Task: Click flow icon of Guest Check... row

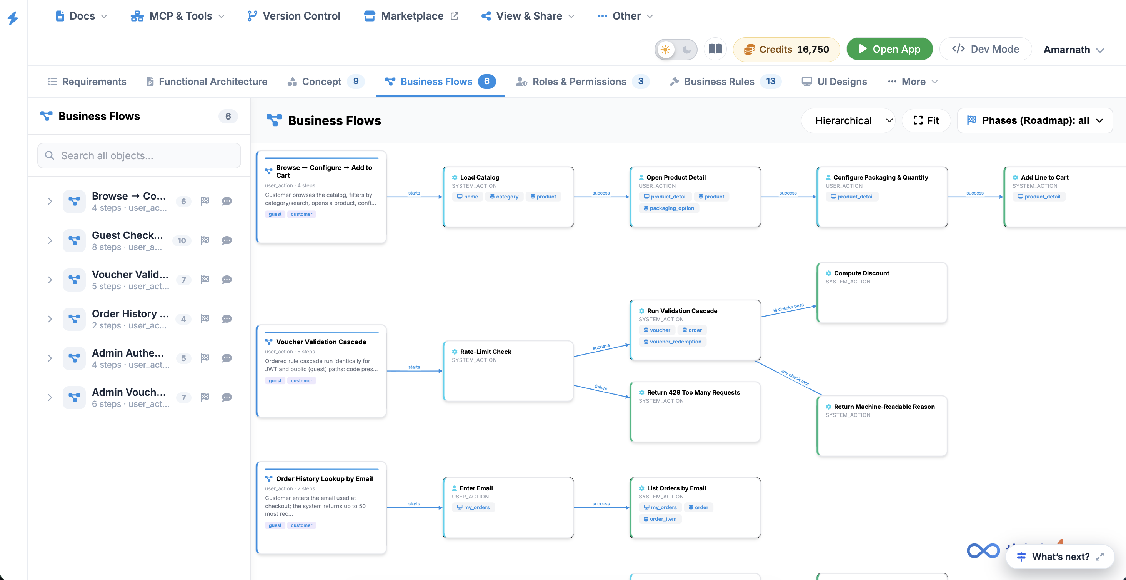Action: [74, 240]
